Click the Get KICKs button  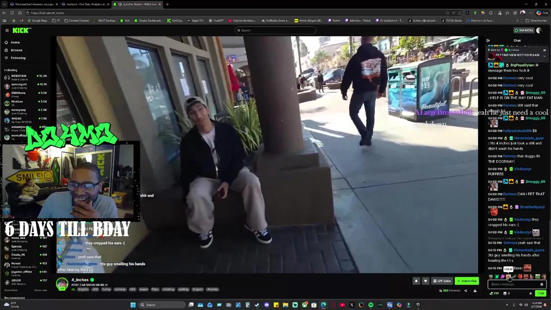pyautogui.click(x=524, y=30)
